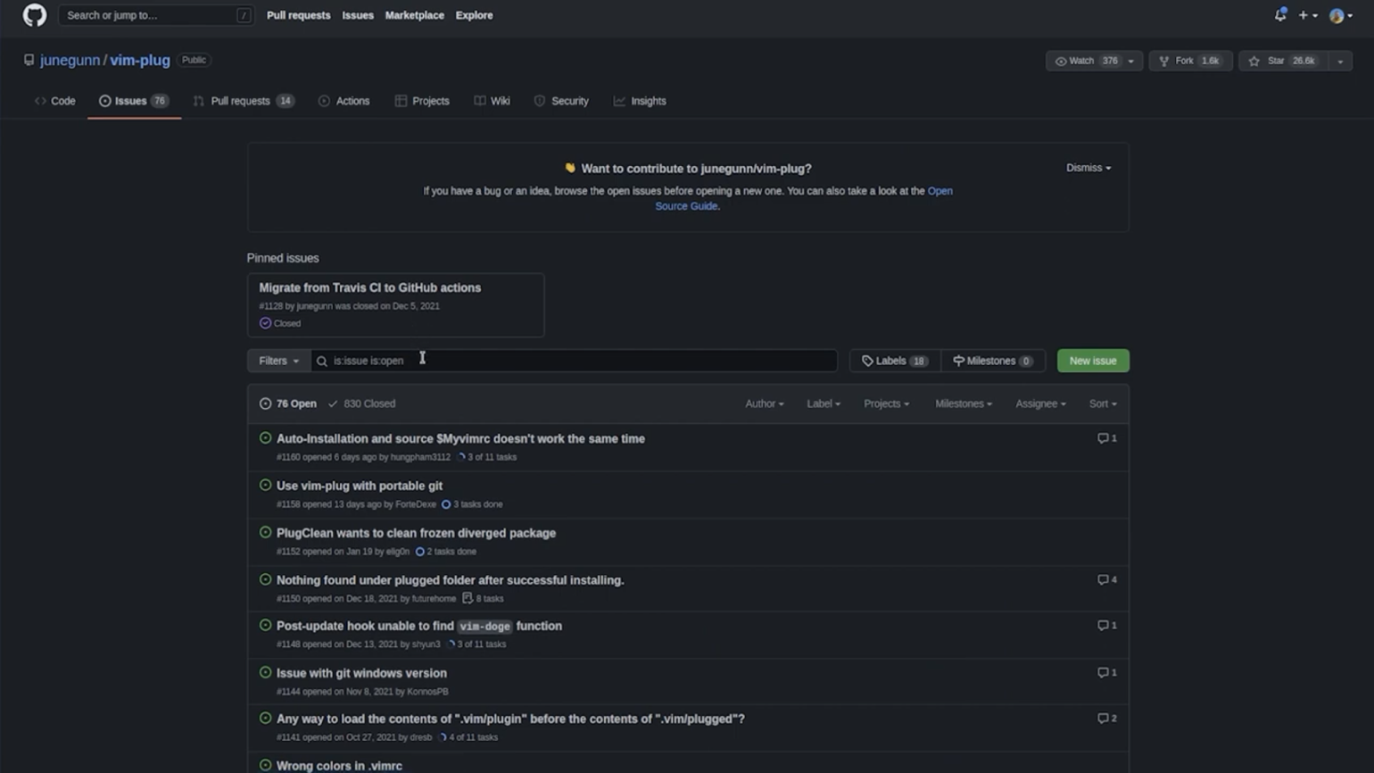Screen dimensions: 1374x773
Task: Switch to the Security tab
Action: (561, 101)
